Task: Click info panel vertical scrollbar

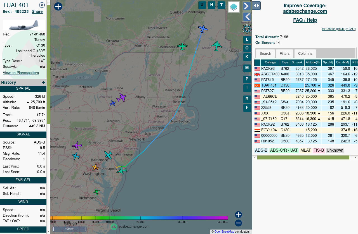Action: coord(48,64)
